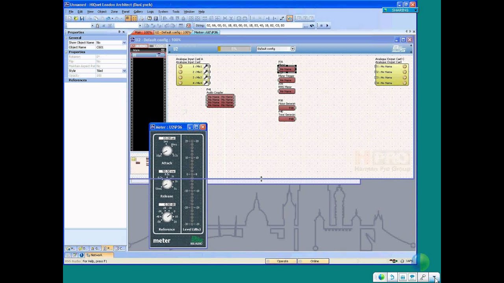
Task: Toggle the Operate status button
Action: coord(281,261)
